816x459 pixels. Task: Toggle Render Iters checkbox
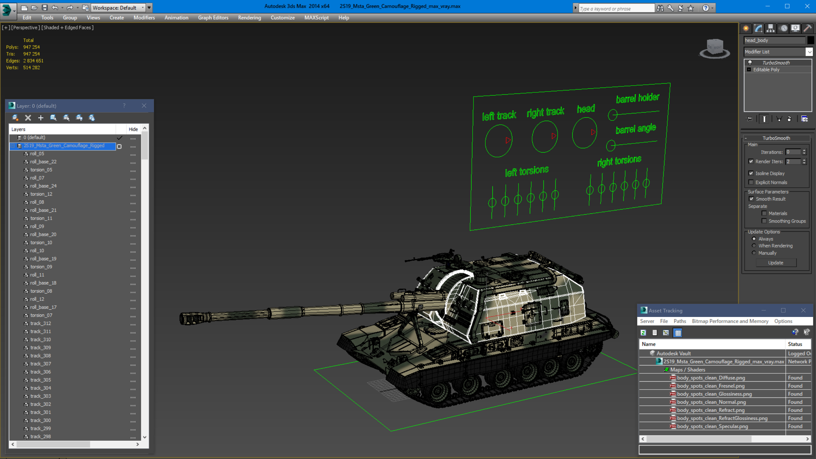click(751, 161)
